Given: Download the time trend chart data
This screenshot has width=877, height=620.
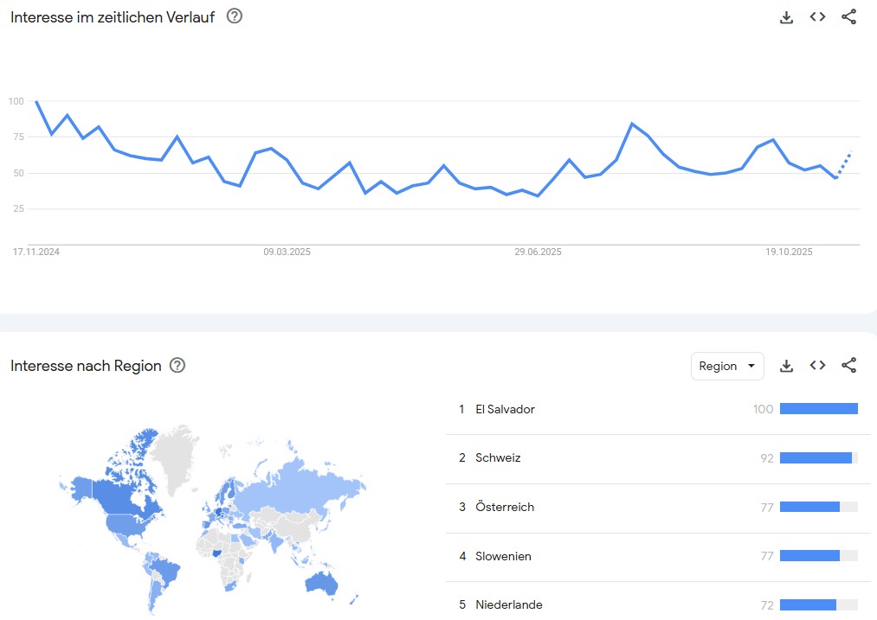Looking at the screenshot, I should coord(786,17).
